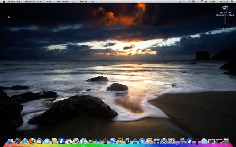Image resolution: width=236 pixels, height=147 pixels.
Task: Open iCal calendar in the Dock
Action: (x=69, y=141)
